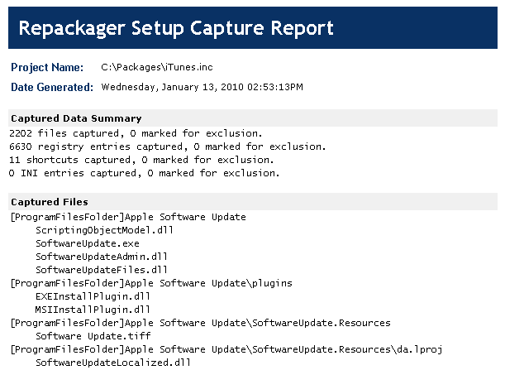Click the Captured Data Summary heading
Image resolution: width=505 pixels, height=370 pixels.
[x=76, y=118]
